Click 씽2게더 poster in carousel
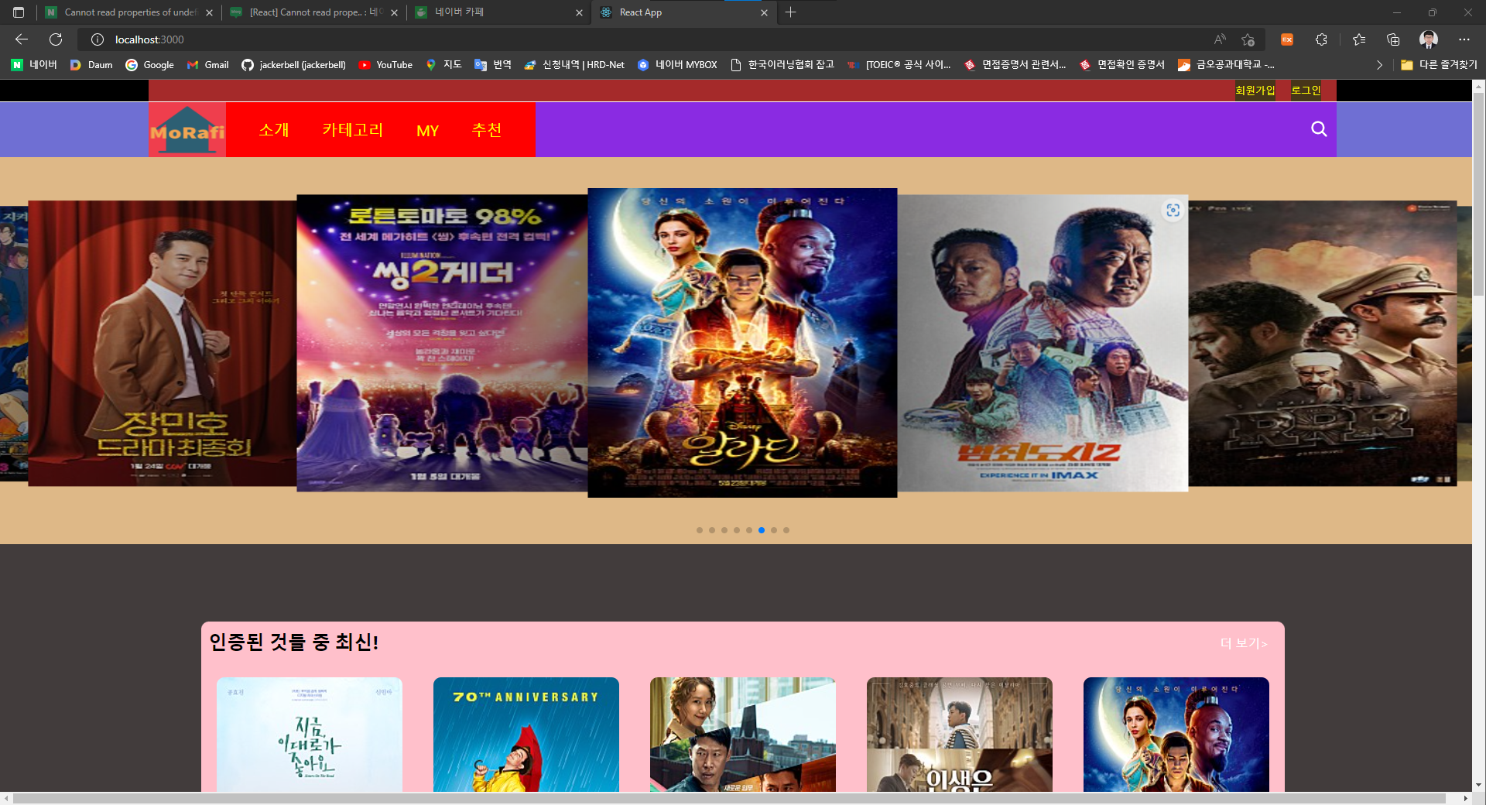Viewport: 1486px width, 805px height. (x=442, y=343)
